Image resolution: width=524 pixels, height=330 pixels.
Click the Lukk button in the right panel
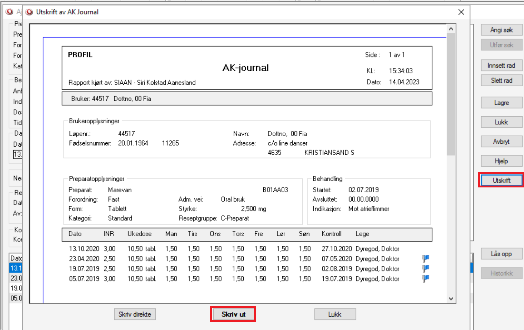(501, 122)
